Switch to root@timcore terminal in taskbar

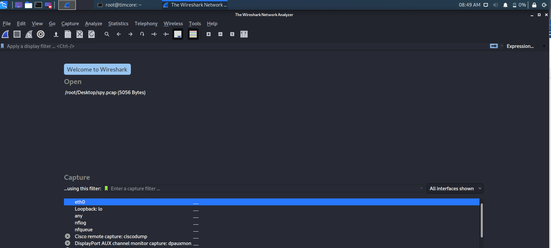coord(119,5)
